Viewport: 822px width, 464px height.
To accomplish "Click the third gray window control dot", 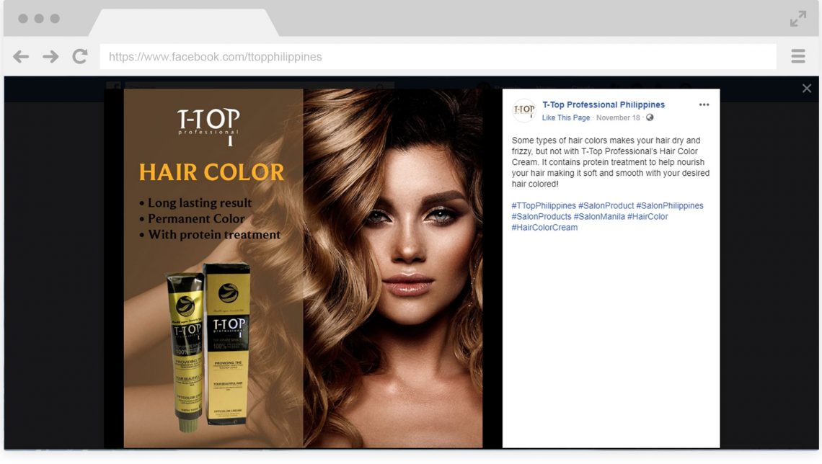I will (x=55, y=19).
